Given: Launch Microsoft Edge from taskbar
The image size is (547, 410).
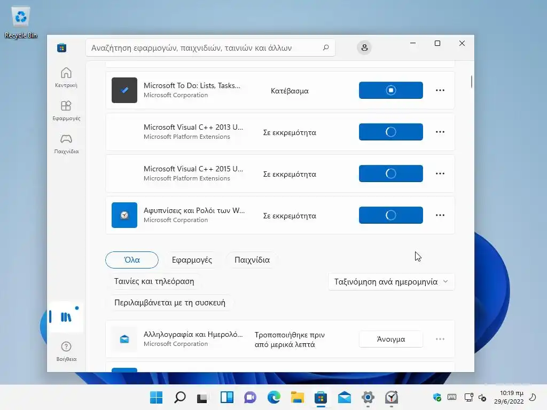Looking at the screenshot, I should 274,397.
